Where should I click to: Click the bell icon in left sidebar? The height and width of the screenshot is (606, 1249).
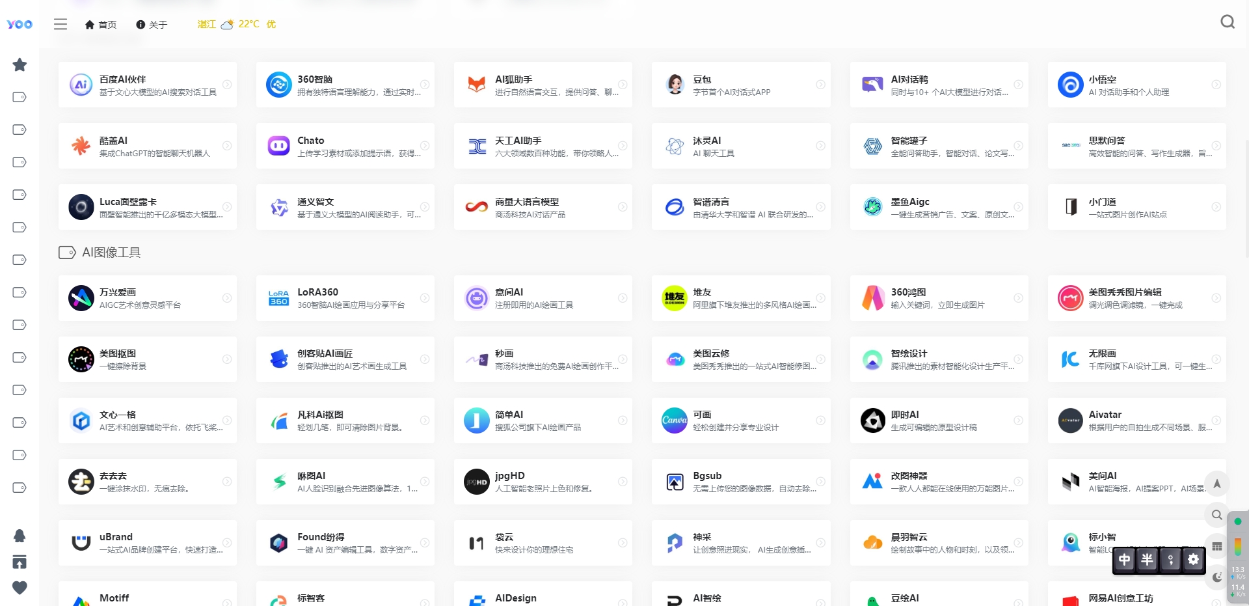coord(20,536)
